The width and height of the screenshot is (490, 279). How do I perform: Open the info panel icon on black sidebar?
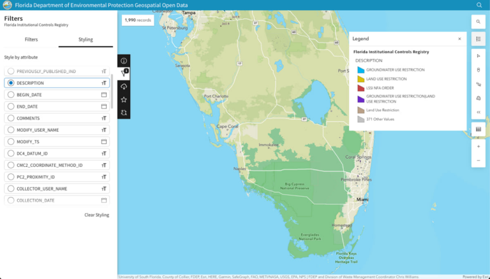coord(124,61)
